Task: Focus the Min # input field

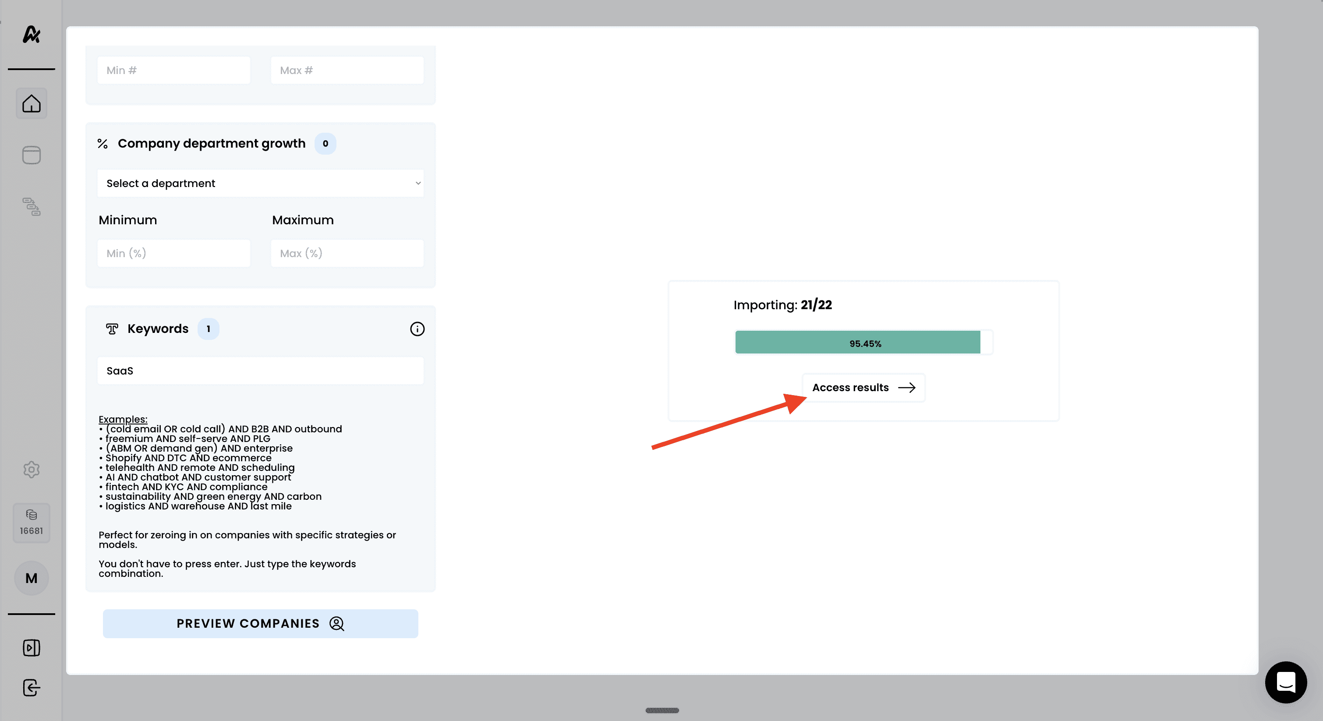Action: tap(173, 71)
